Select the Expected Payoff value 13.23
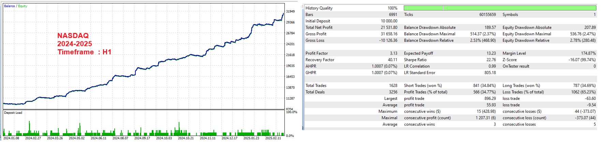Viewport: 607px width, 142px height. (491, 53)
